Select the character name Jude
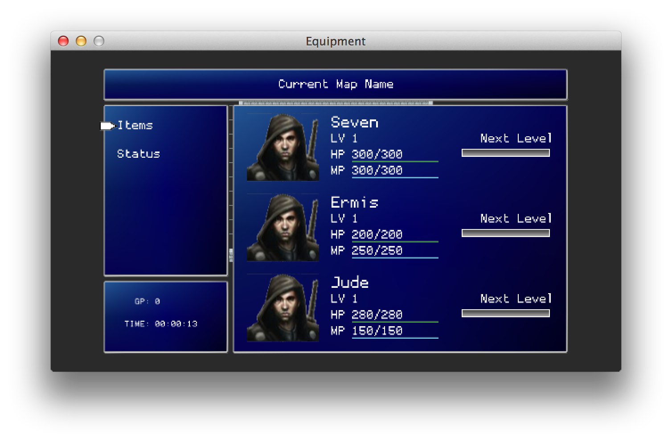The image size is (672, 442). pyautogui.click(x=350, y=282)
